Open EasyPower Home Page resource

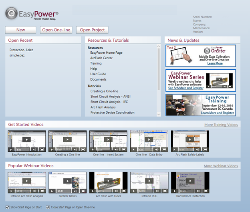point(106,52)
